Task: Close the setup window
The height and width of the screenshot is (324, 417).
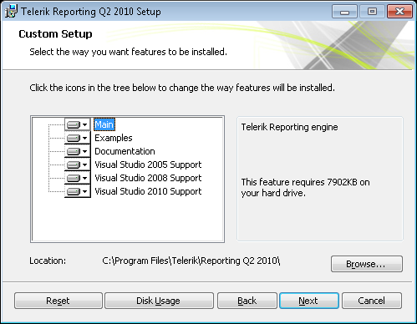Action: [399, 12]
